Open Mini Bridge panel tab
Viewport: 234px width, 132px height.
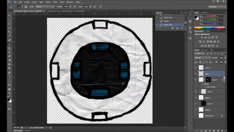pos(18,131)
